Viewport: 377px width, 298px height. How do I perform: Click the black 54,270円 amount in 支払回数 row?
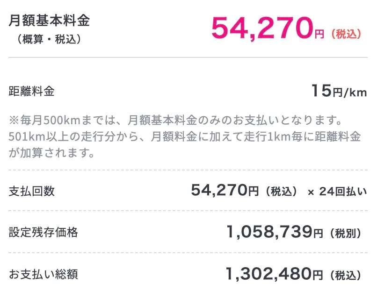pos(225,191)
